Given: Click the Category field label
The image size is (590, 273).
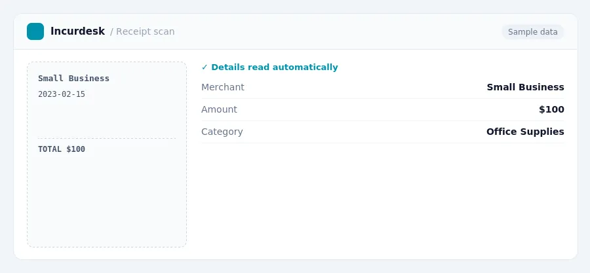Looking at the screenshot, I should (x=222, y=132).
